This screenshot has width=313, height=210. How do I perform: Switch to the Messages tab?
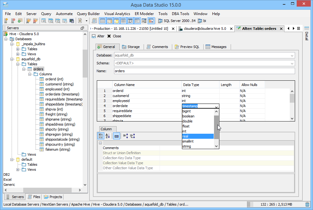216,47
